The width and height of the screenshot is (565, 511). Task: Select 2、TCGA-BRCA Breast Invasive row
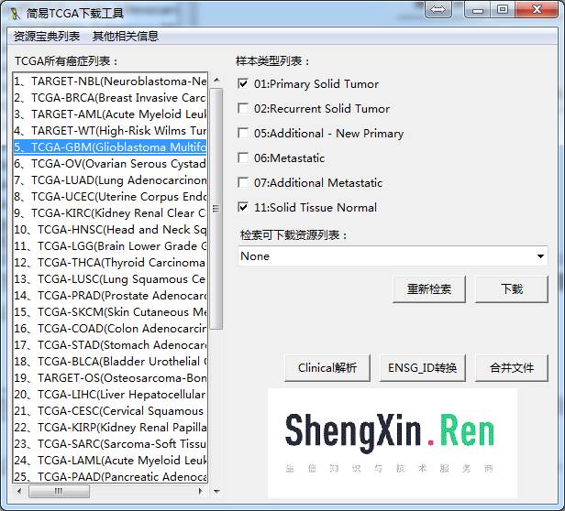coord(110,98)
